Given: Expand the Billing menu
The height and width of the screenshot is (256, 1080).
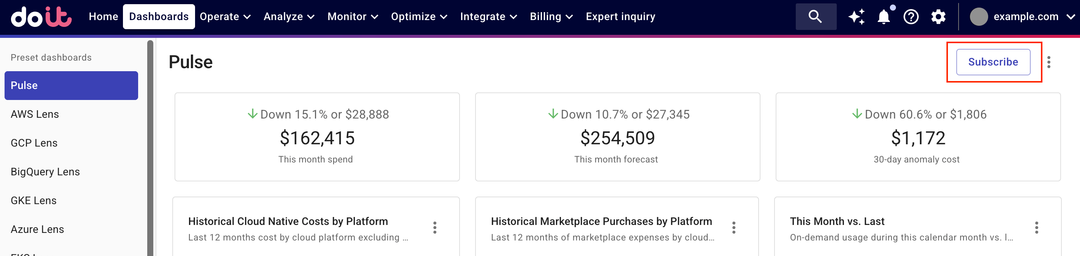Looking at the screenshot, I should tap(551, 17).
